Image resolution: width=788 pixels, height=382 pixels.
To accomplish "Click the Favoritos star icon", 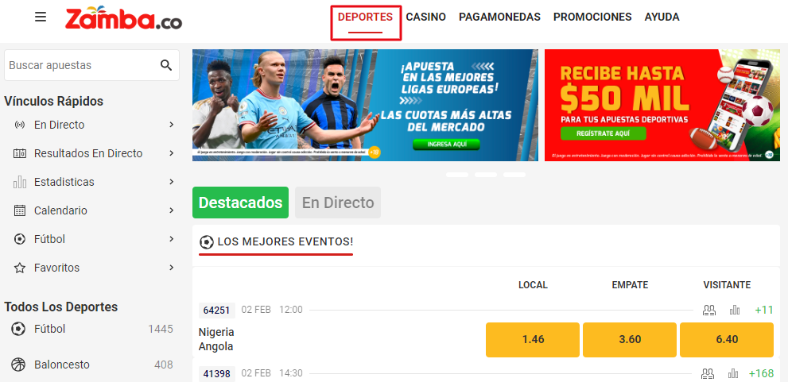I will pyautogui.click(x=20, y=268).
